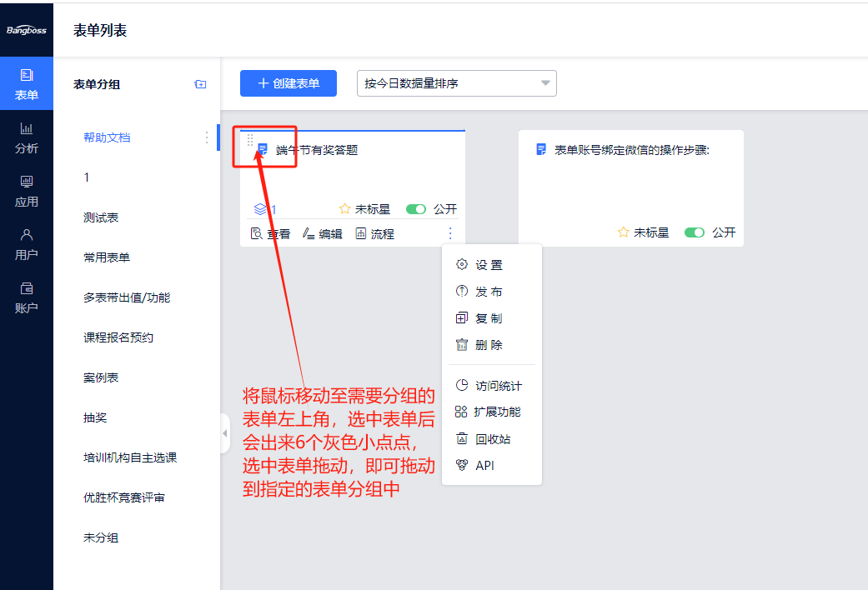This screenshot has height=590, width=868.
Task: Open three-dot options beside 帮助文档 group
Action: coord(207,137)
